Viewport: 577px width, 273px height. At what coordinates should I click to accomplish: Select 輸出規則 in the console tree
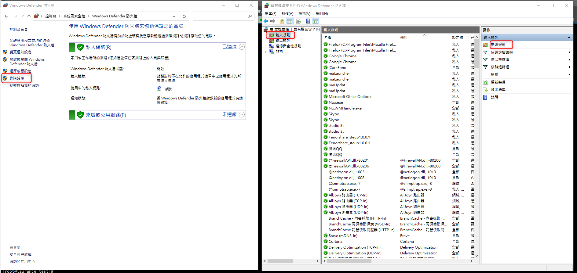point(283,40)
